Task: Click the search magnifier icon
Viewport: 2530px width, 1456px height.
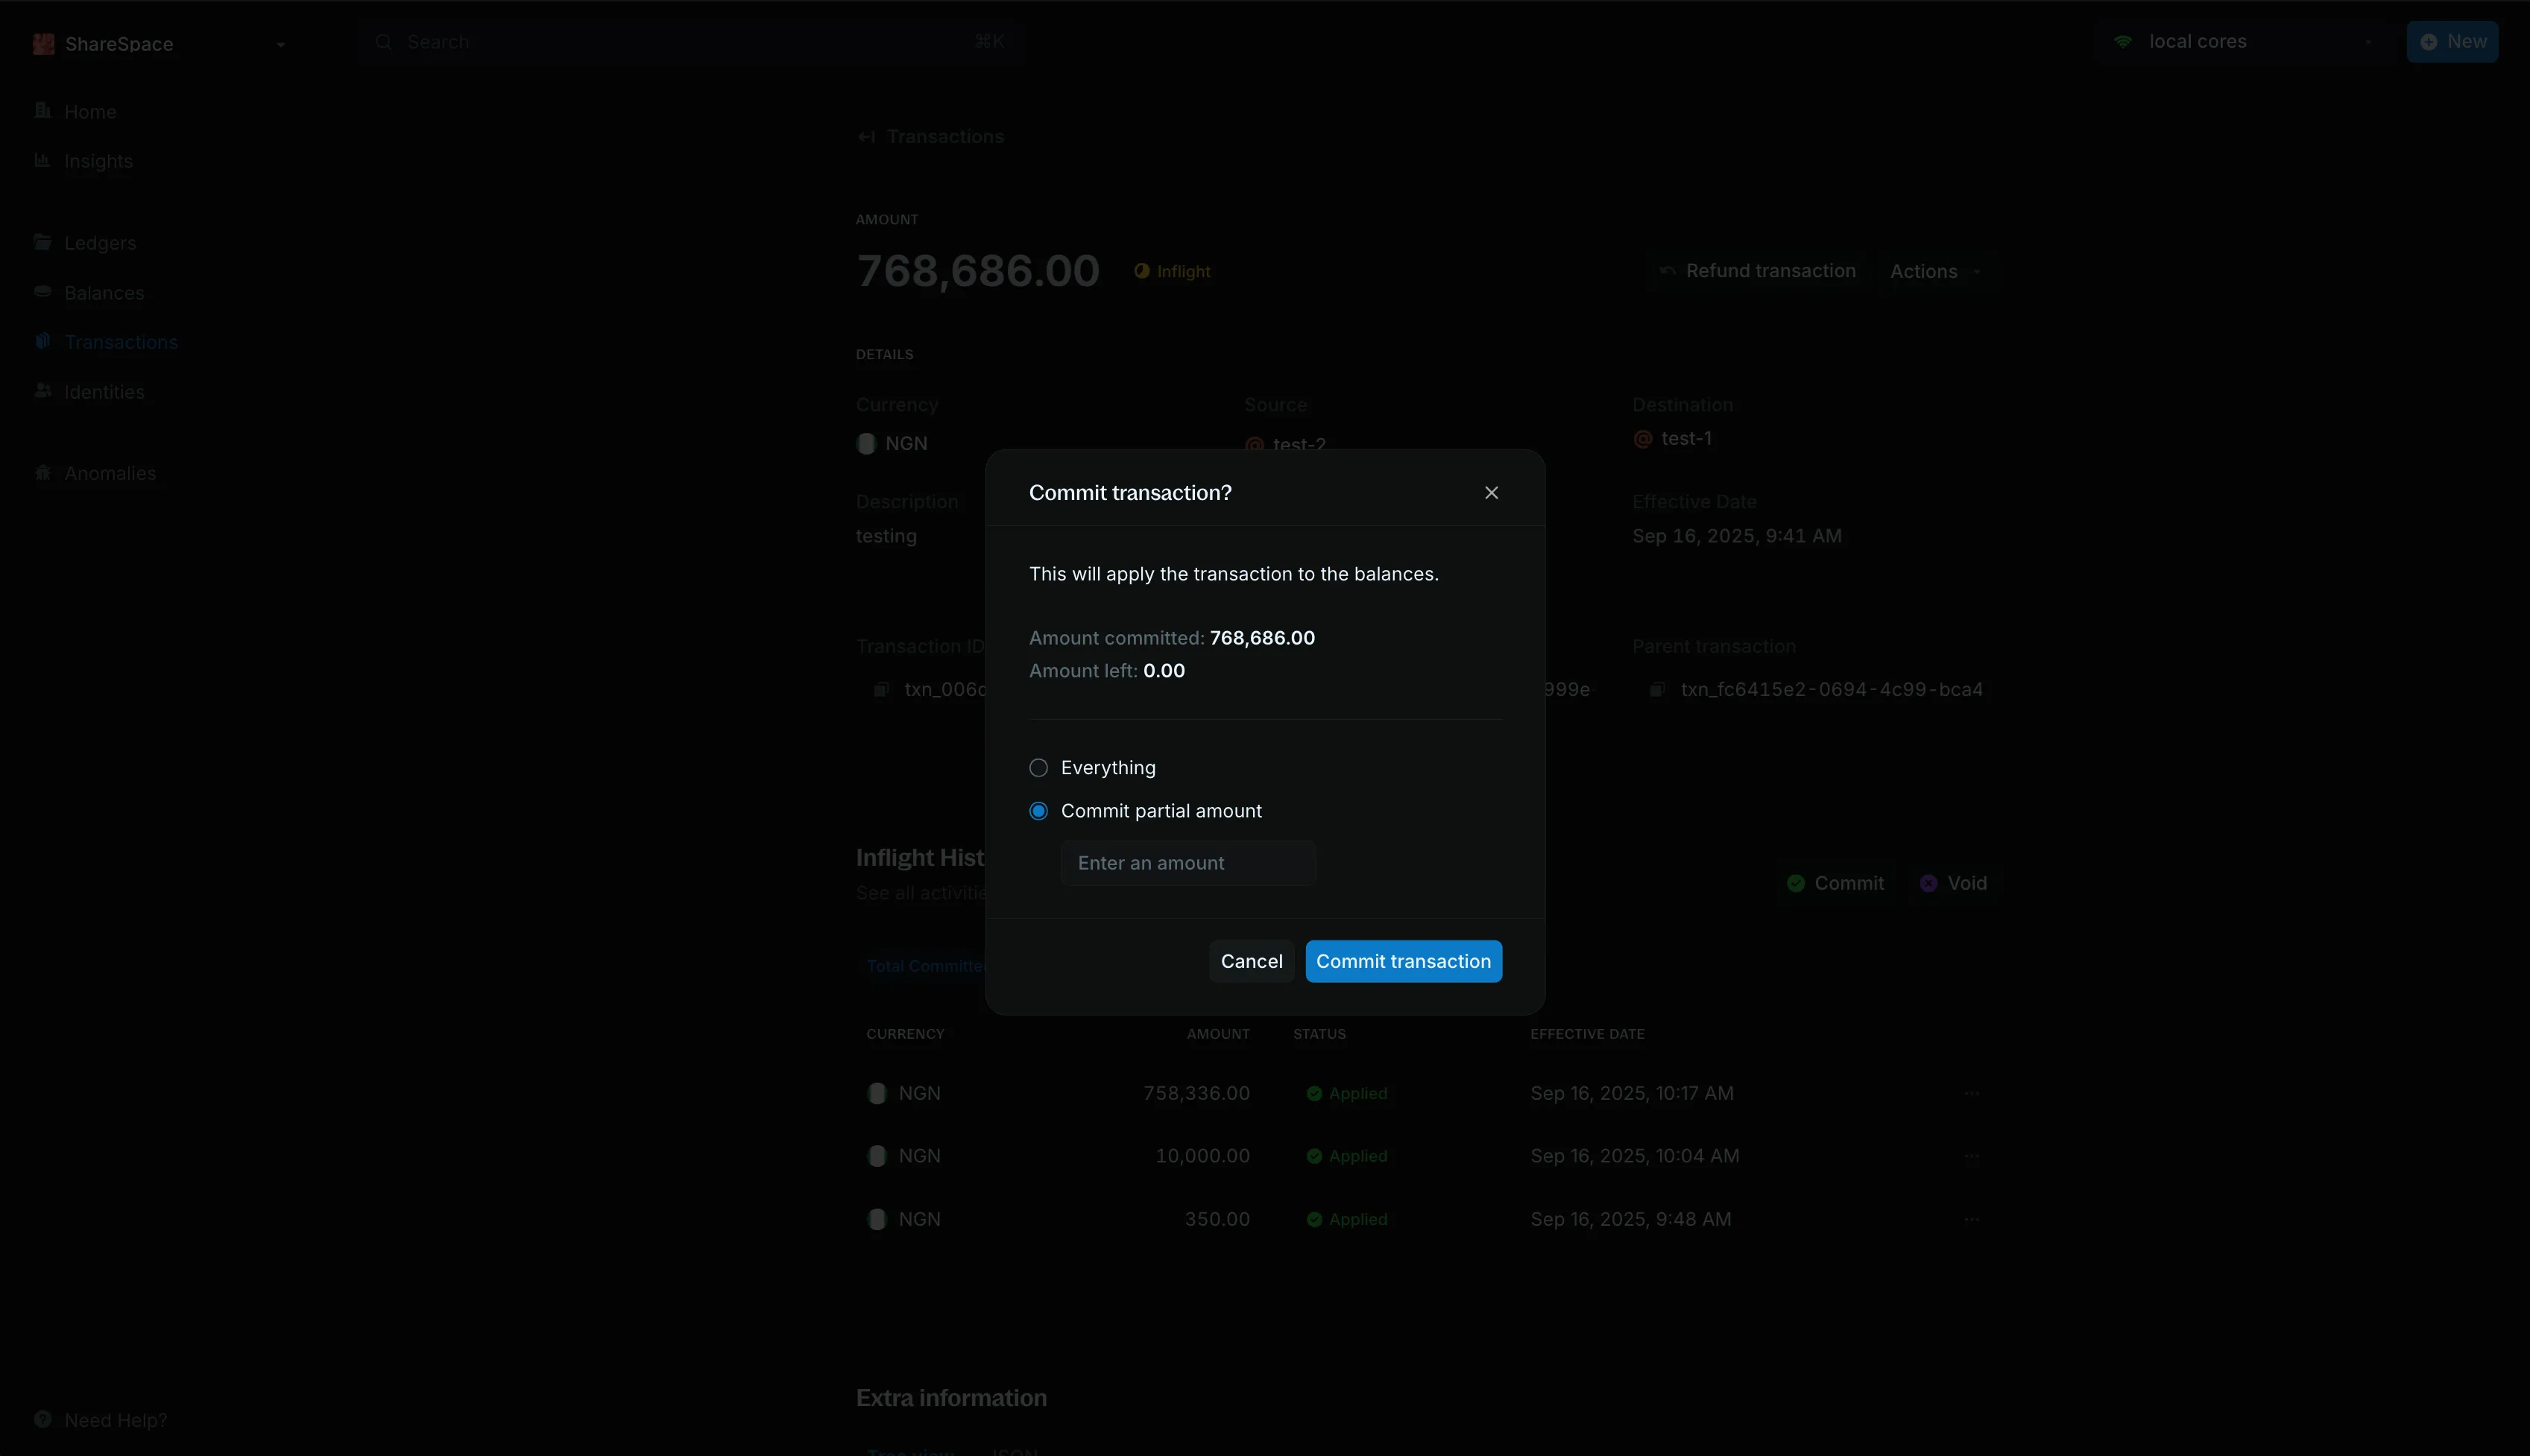Action: point(383,42)
